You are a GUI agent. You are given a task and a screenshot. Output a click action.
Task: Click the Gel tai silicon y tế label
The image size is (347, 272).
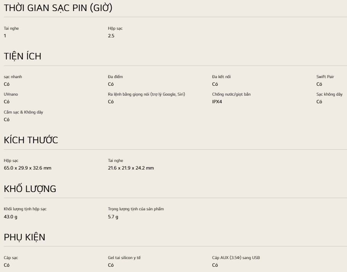coord(124,258)
